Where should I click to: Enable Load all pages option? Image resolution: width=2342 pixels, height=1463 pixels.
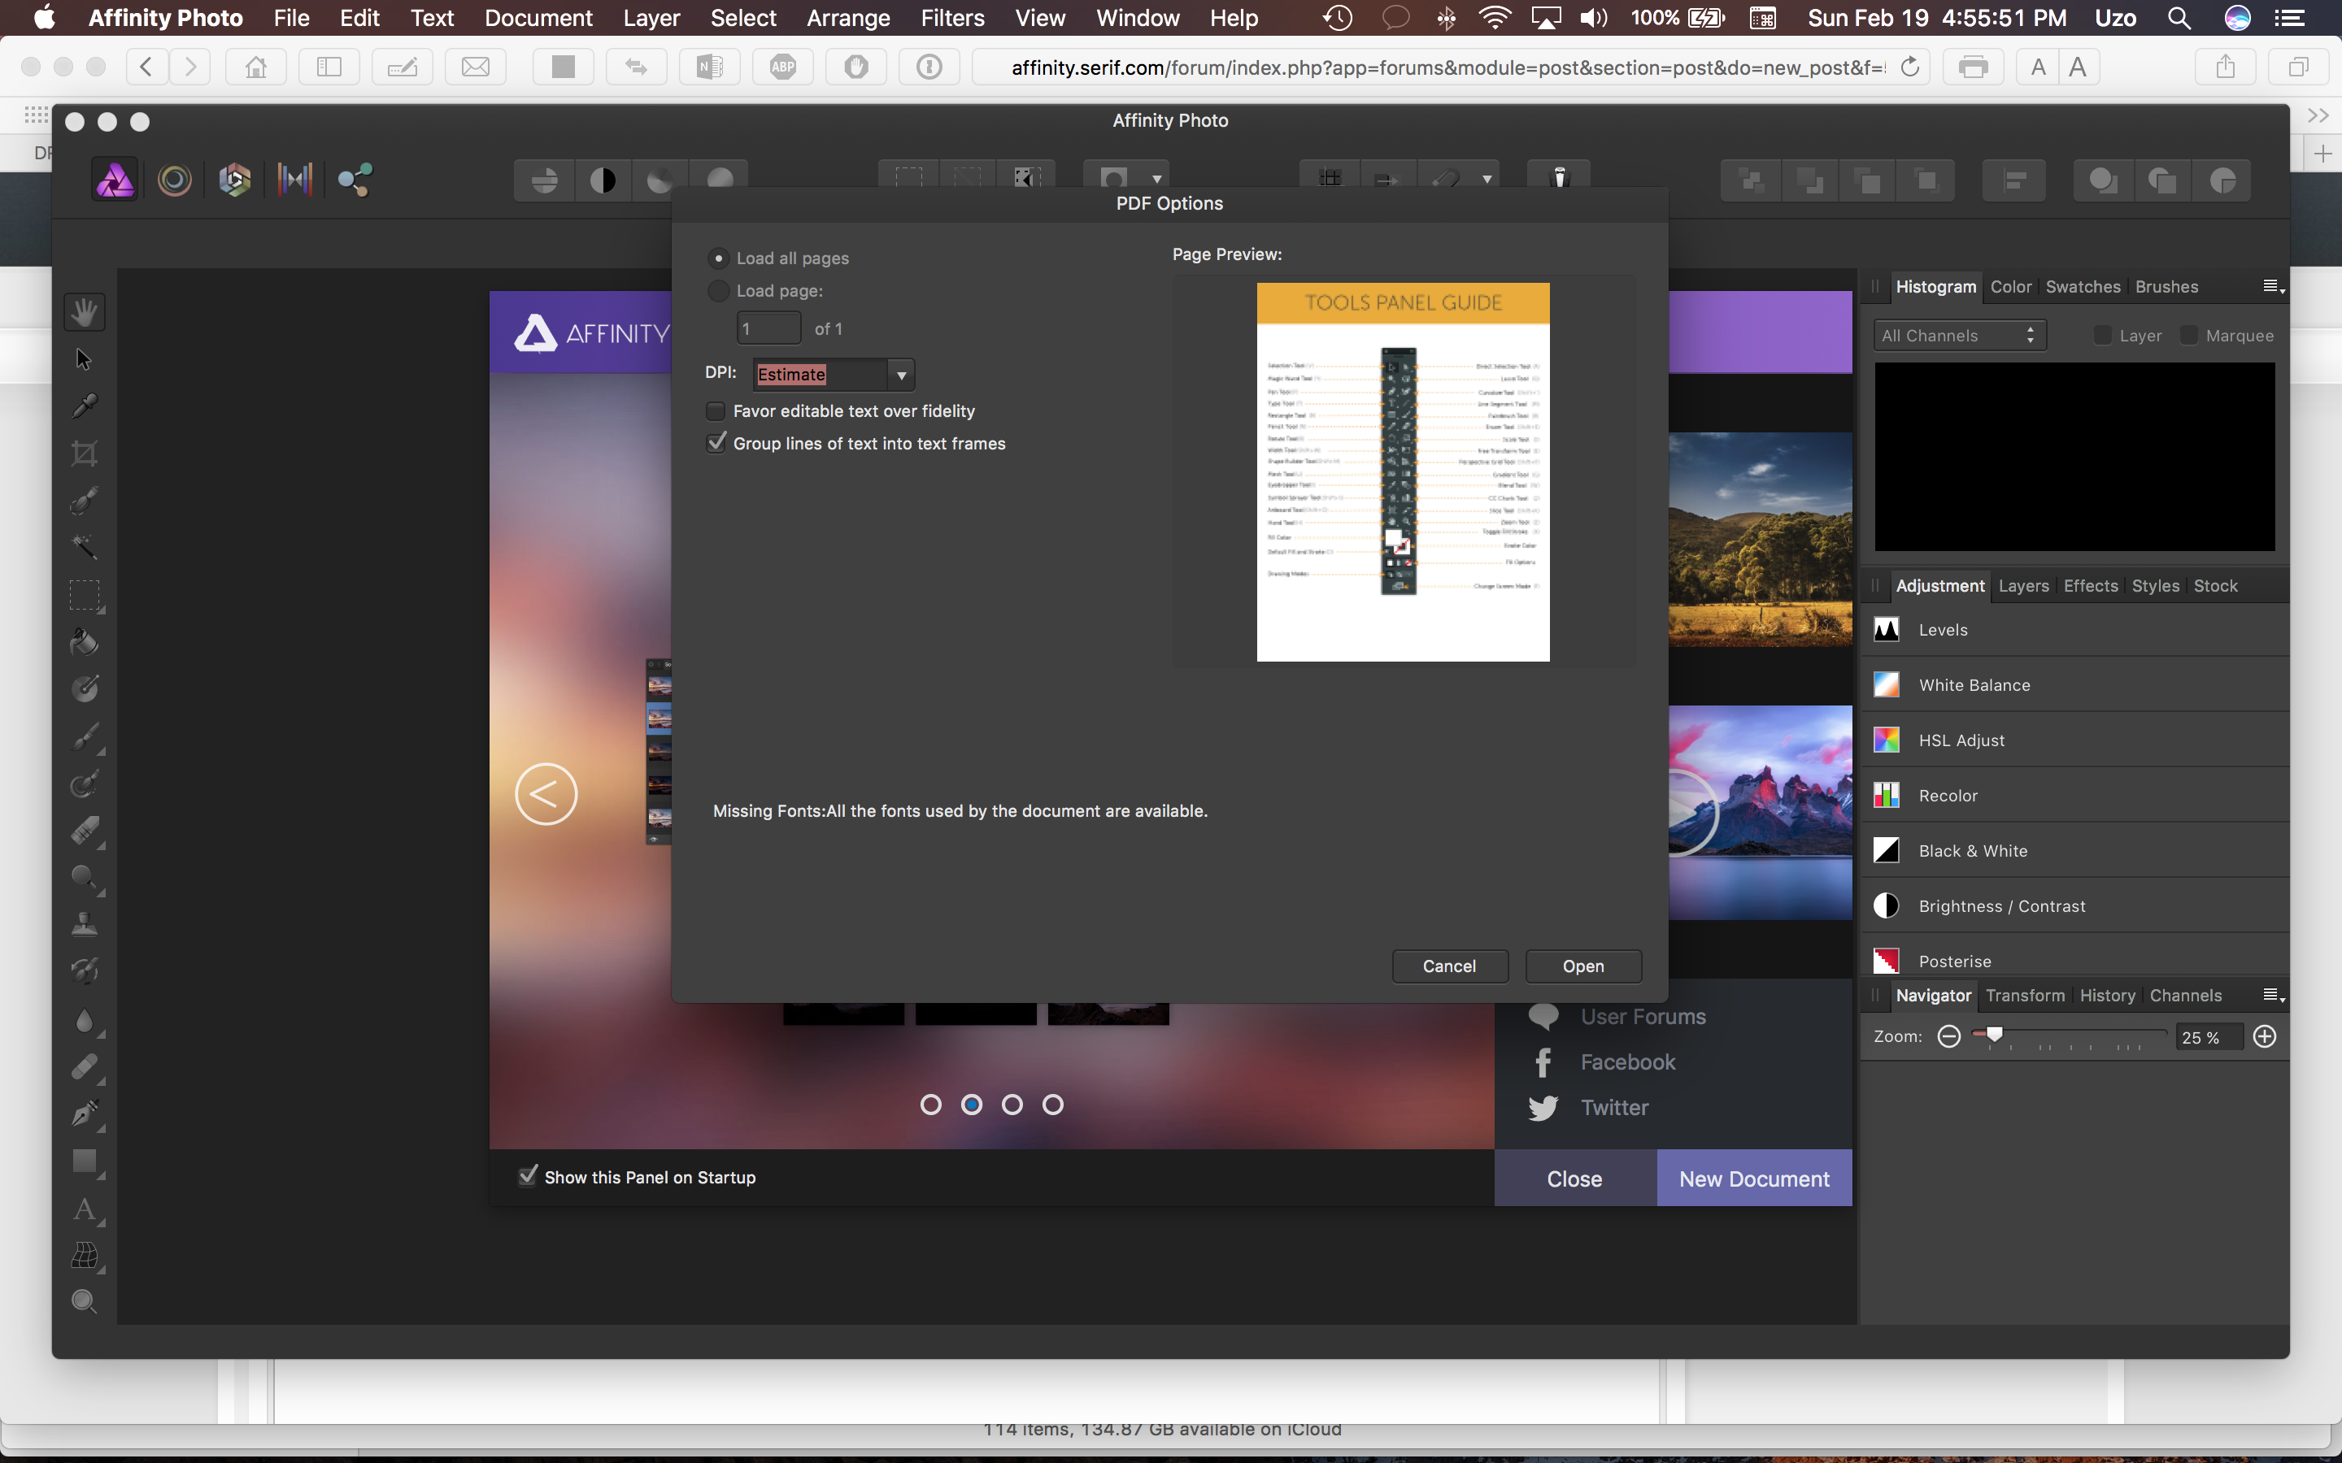716,256
